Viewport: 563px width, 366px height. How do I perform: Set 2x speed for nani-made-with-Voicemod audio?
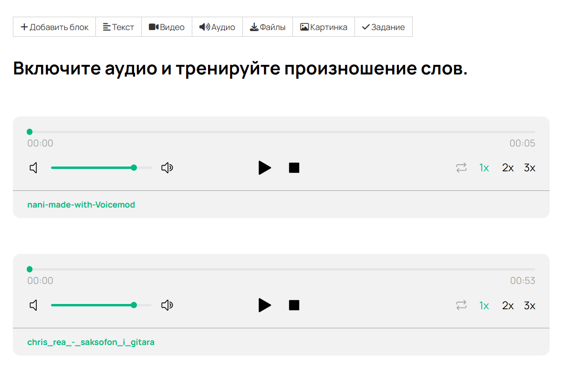coord(508,168)
